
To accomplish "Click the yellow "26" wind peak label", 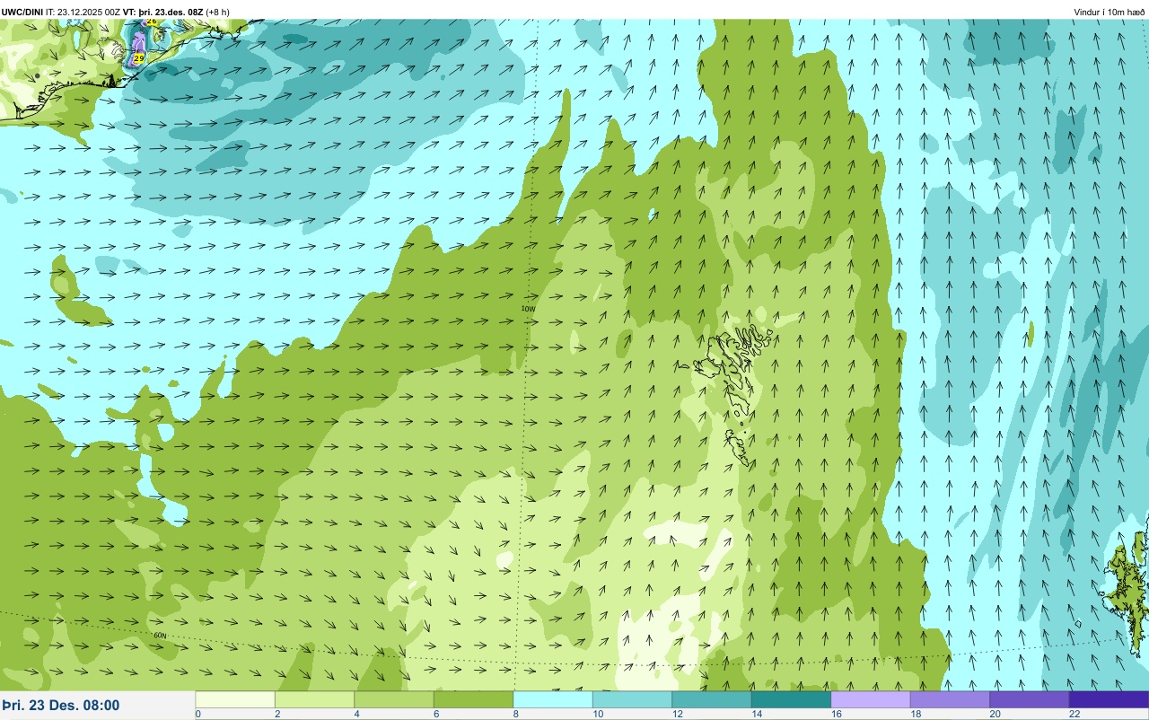I will (x=151, y=21).
